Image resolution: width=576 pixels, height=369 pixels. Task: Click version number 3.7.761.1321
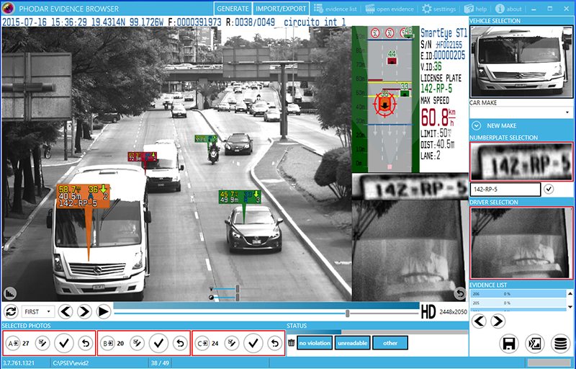[x=19, y=363]
